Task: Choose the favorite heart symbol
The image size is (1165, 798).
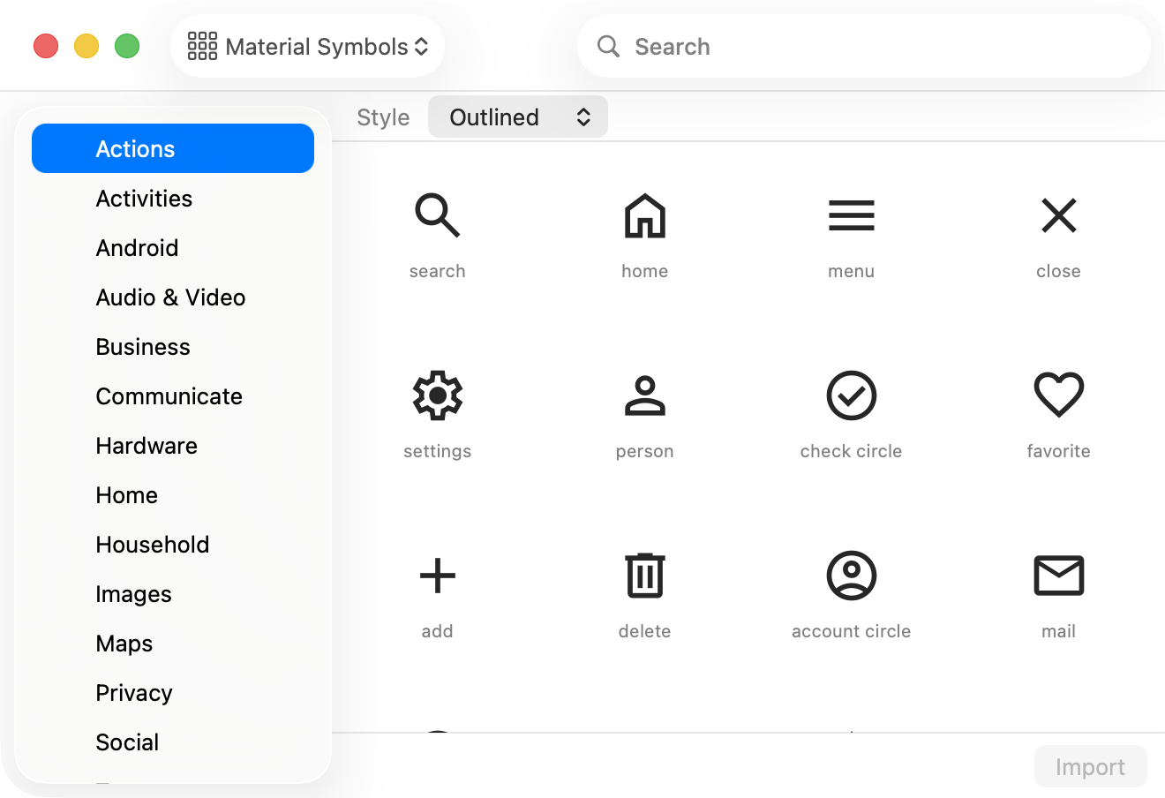Action: [x=1059, y=395]
